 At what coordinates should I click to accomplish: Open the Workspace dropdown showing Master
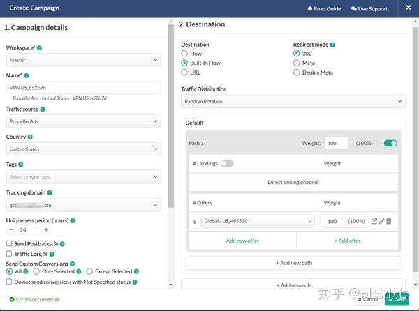tap(83, 60)
